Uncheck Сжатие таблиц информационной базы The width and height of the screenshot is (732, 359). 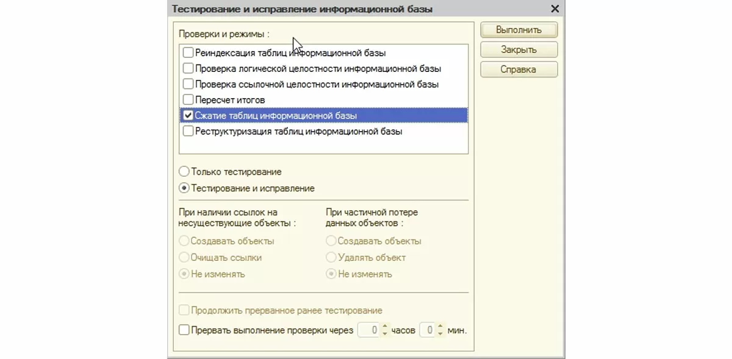point(188,115)
